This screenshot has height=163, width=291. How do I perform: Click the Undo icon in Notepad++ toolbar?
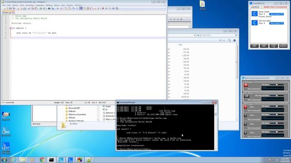click(x=40, y=9)
